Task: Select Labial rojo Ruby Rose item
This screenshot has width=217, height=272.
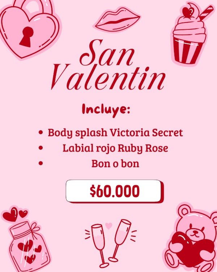Action: point(115,148)
